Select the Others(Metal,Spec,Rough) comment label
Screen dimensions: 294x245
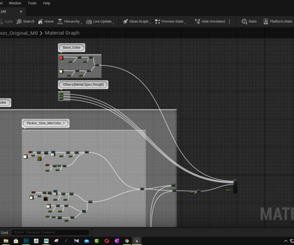pos(83,85)
